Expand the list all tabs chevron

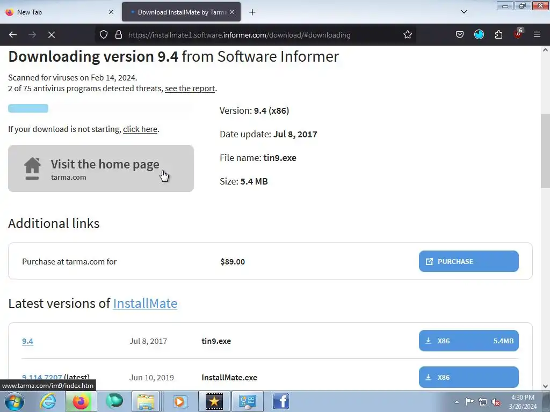[464, 12]
